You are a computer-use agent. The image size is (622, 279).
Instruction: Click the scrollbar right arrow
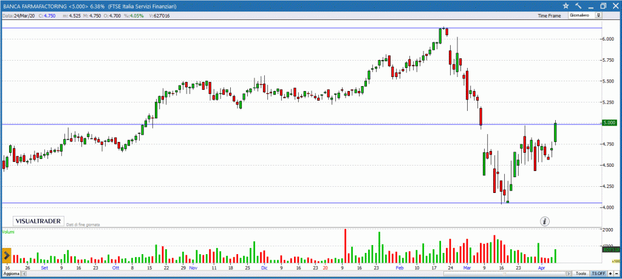tap(569, 274)
